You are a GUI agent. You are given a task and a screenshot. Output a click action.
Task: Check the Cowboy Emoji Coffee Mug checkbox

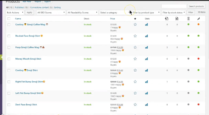(x=9, y=25)
